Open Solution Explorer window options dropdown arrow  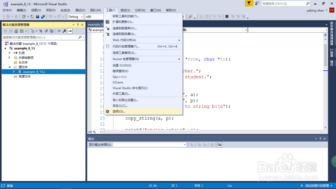[x=74, y=25]
